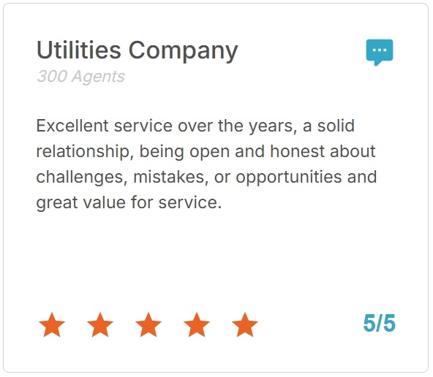
Task: Click the word honest in the review
Action: click(297, 151)
